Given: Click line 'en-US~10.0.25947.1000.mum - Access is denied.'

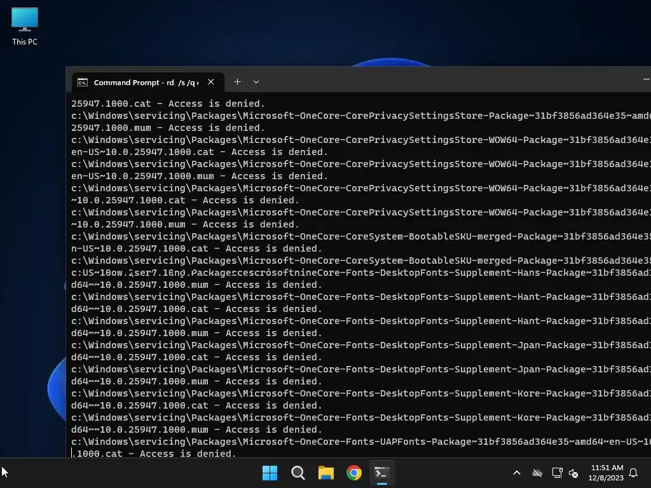Looking at the screenshot, I should click(x=199, y=176).
